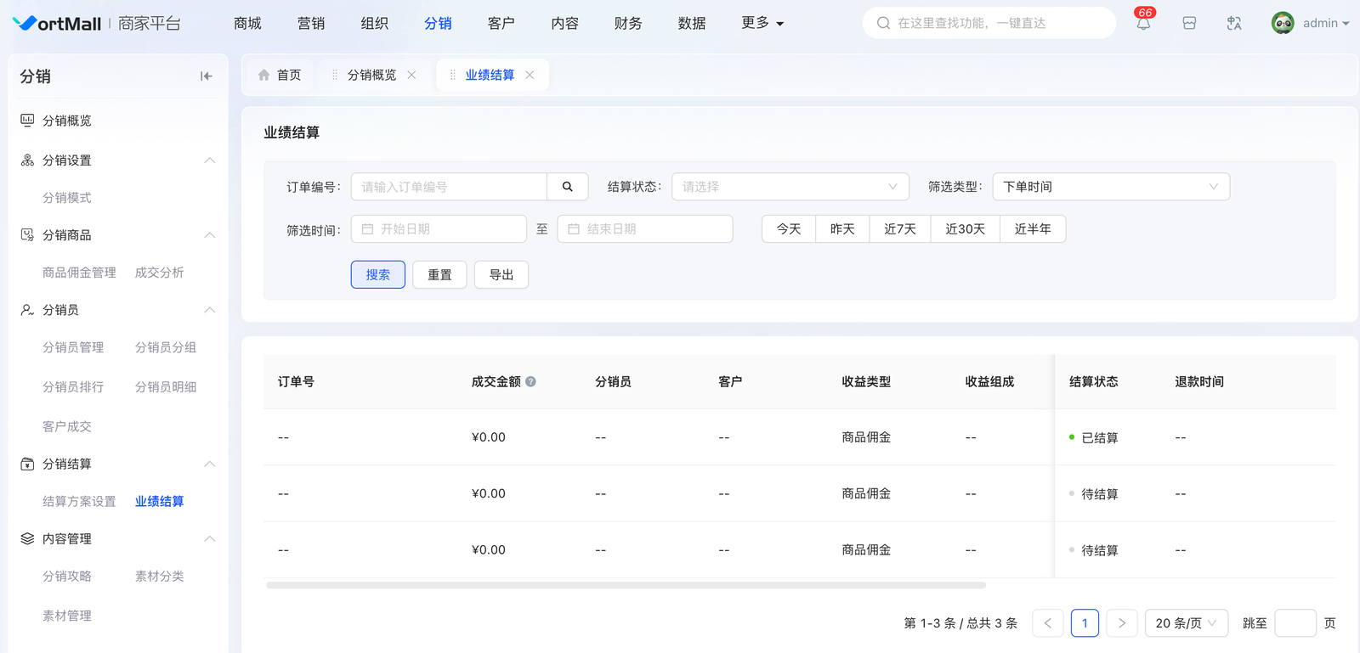Open the store icon in header
Image resolution: width=1360 pixels, height=653 pixels.
(1189, 23)
